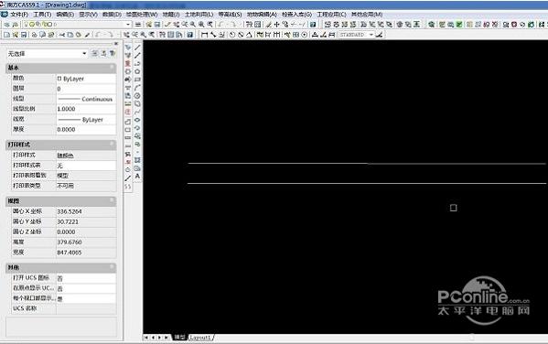Click the 厚度 value 0.0000
Screen dimensions: 548x344
coord(86,129)
